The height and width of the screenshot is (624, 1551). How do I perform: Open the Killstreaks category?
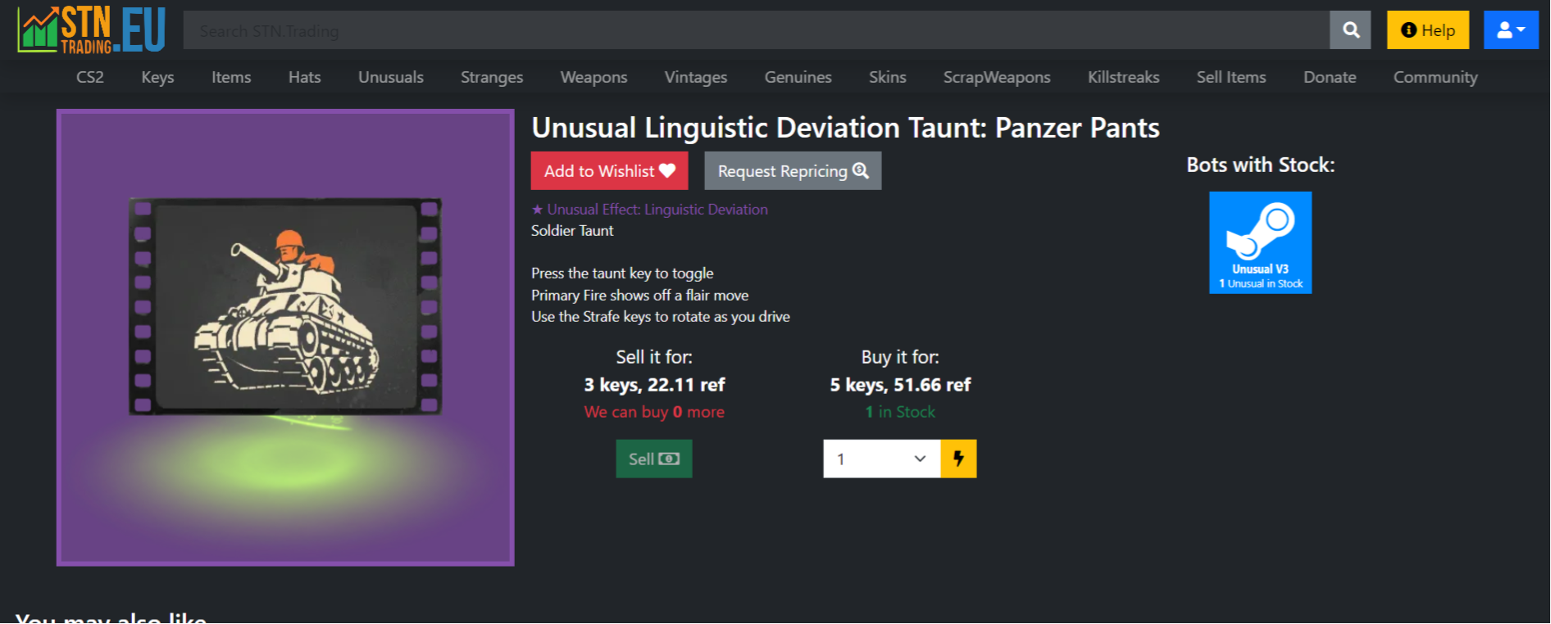(1124, 77)
